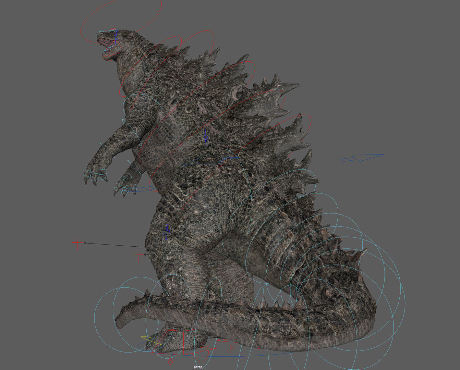
Task: Select the blue cross control on the chest
Action: tap(206, 137)
